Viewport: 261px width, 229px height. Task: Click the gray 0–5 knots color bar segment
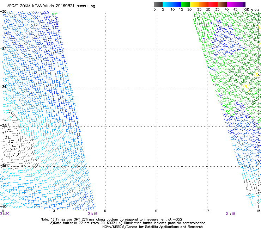coord(158,4)
